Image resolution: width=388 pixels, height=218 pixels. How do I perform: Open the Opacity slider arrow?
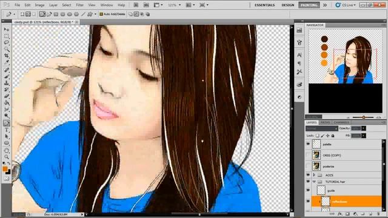coord(364,128)
